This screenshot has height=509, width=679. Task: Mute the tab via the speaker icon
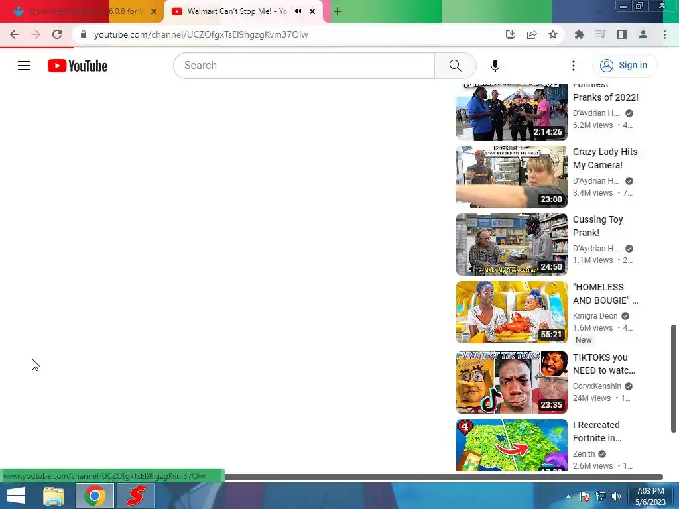coord(298,11)
